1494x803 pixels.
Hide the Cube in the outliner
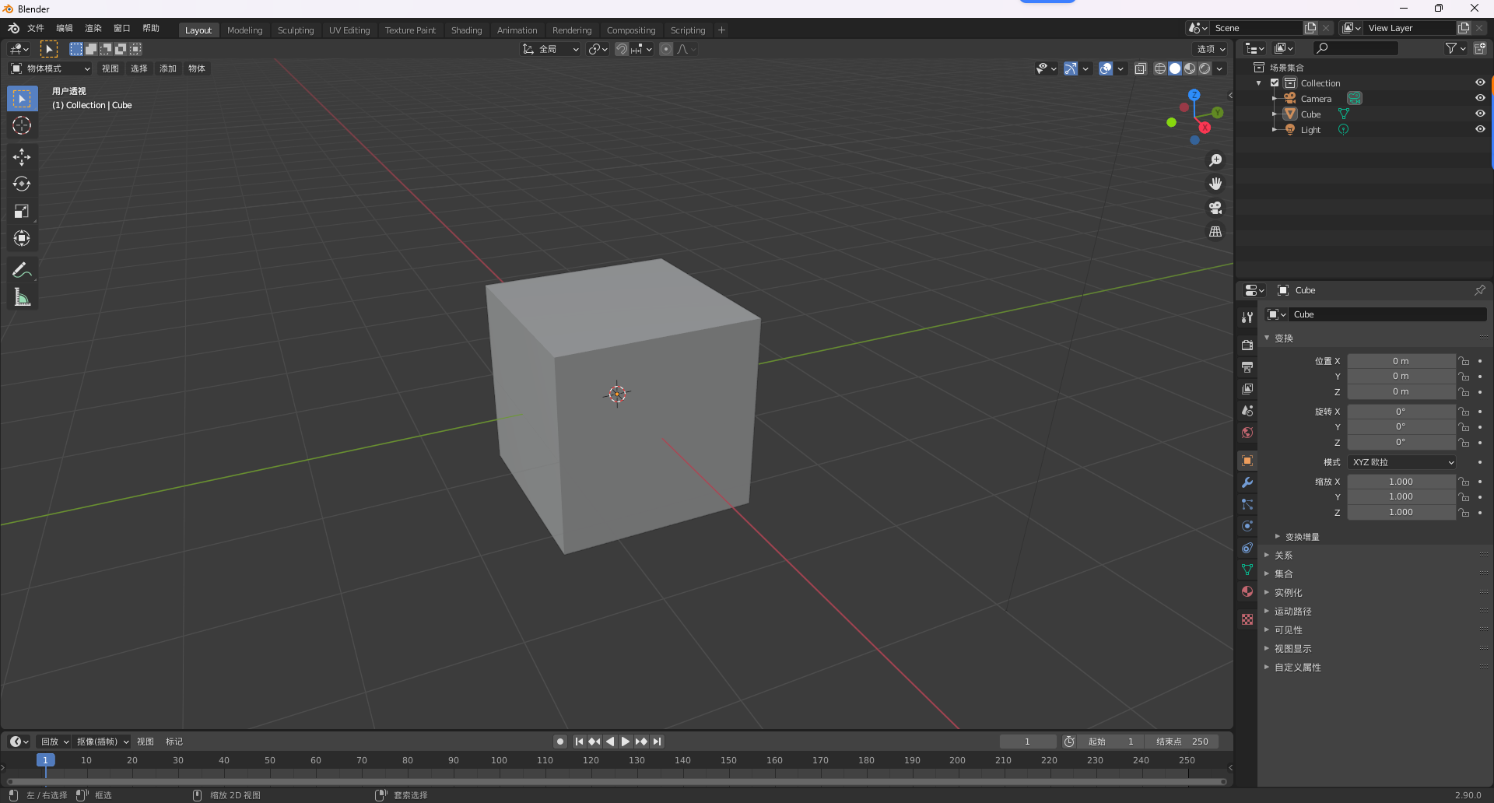click(x=1480, y=114)
